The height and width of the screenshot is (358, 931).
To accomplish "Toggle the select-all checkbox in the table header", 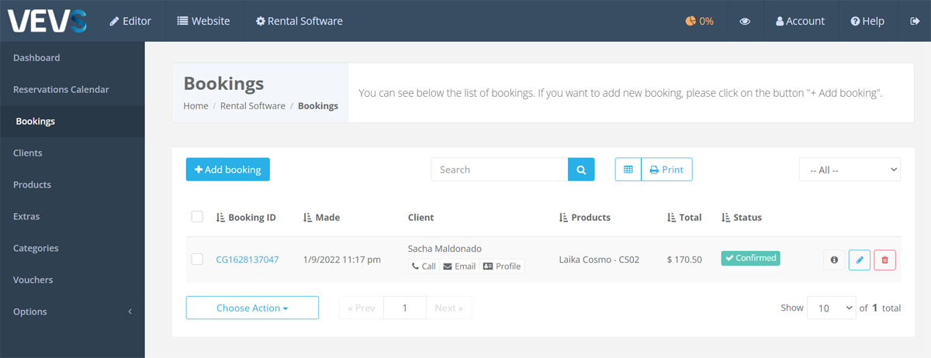I will pyautogui.click(x=197, y=217).
